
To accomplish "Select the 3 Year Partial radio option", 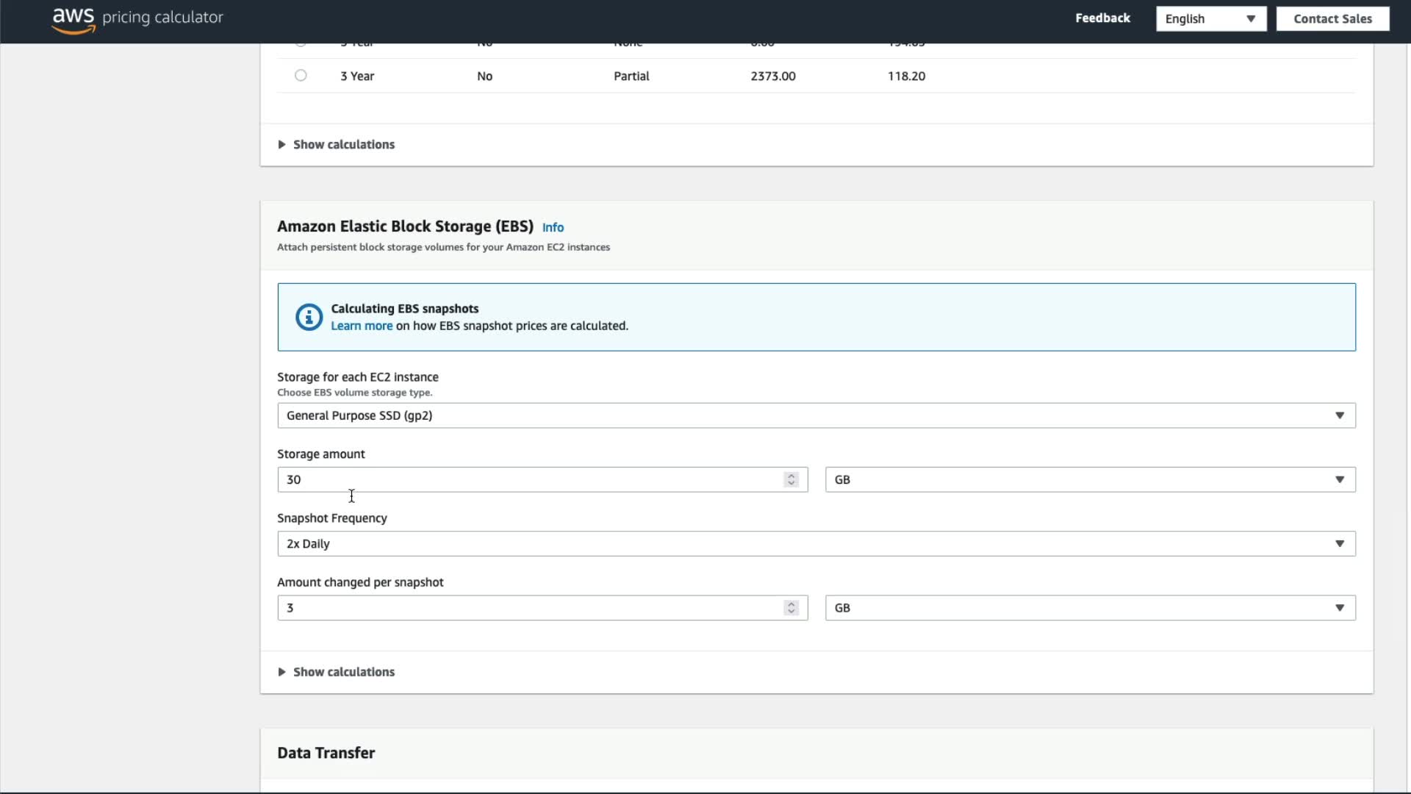I will click(301, 75).
